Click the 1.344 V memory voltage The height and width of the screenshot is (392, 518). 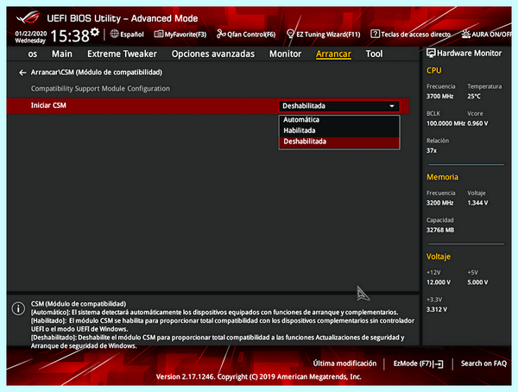477,203
